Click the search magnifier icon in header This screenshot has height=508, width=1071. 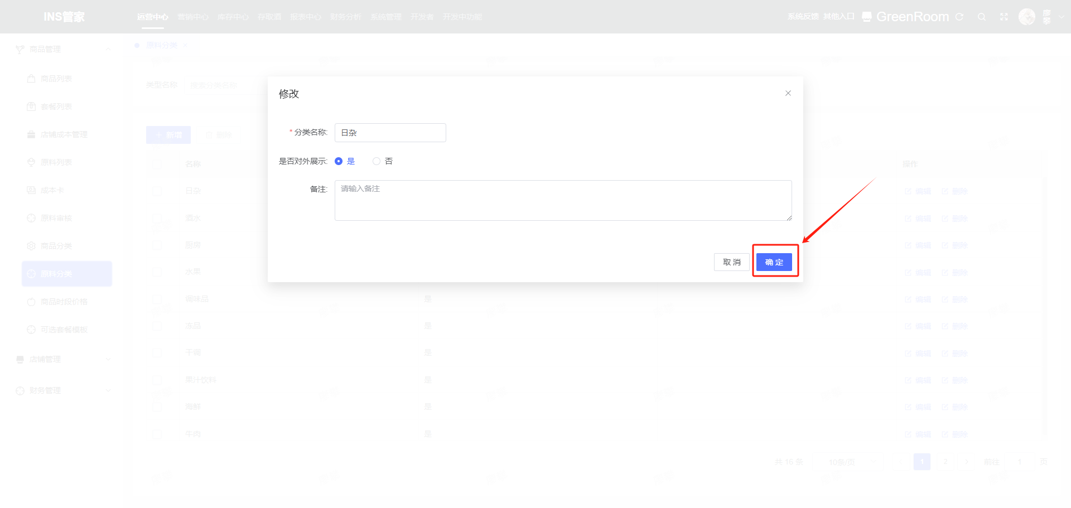pos(982,17)
